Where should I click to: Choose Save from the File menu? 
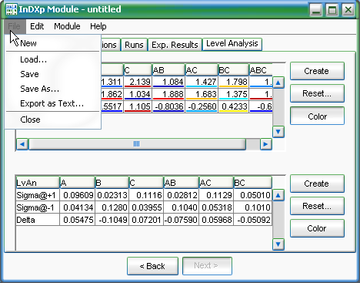point(53,74)
